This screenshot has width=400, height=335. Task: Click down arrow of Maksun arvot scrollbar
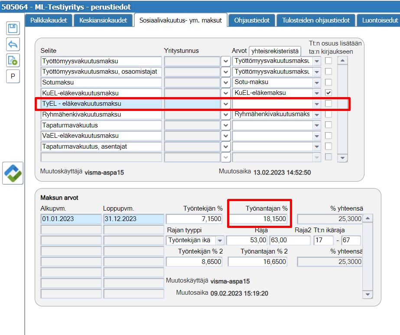pos(367,294)
